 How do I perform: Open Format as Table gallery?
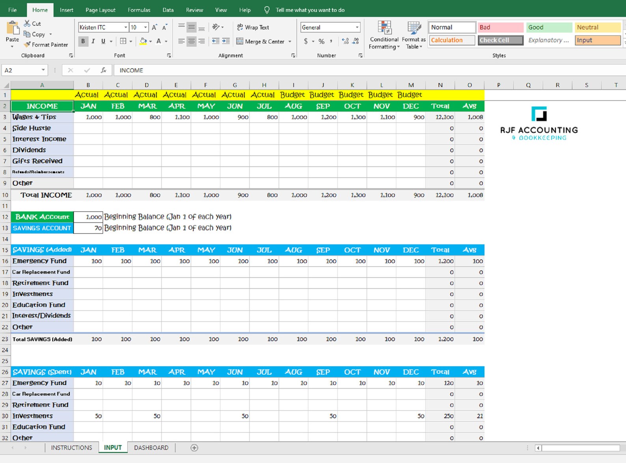(414, 35)
